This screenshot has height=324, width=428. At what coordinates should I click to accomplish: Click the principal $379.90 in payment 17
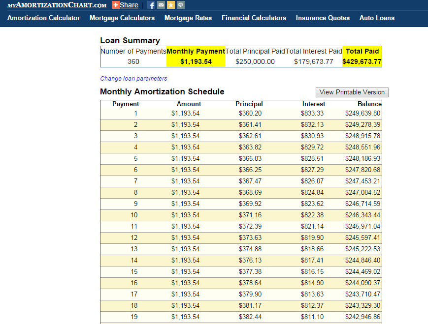tap(250, 295)
